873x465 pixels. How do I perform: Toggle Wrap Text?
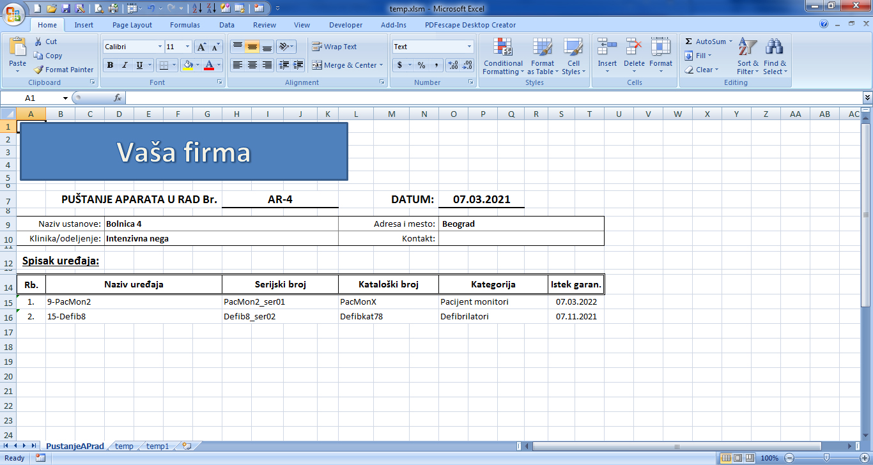[334, 47]
